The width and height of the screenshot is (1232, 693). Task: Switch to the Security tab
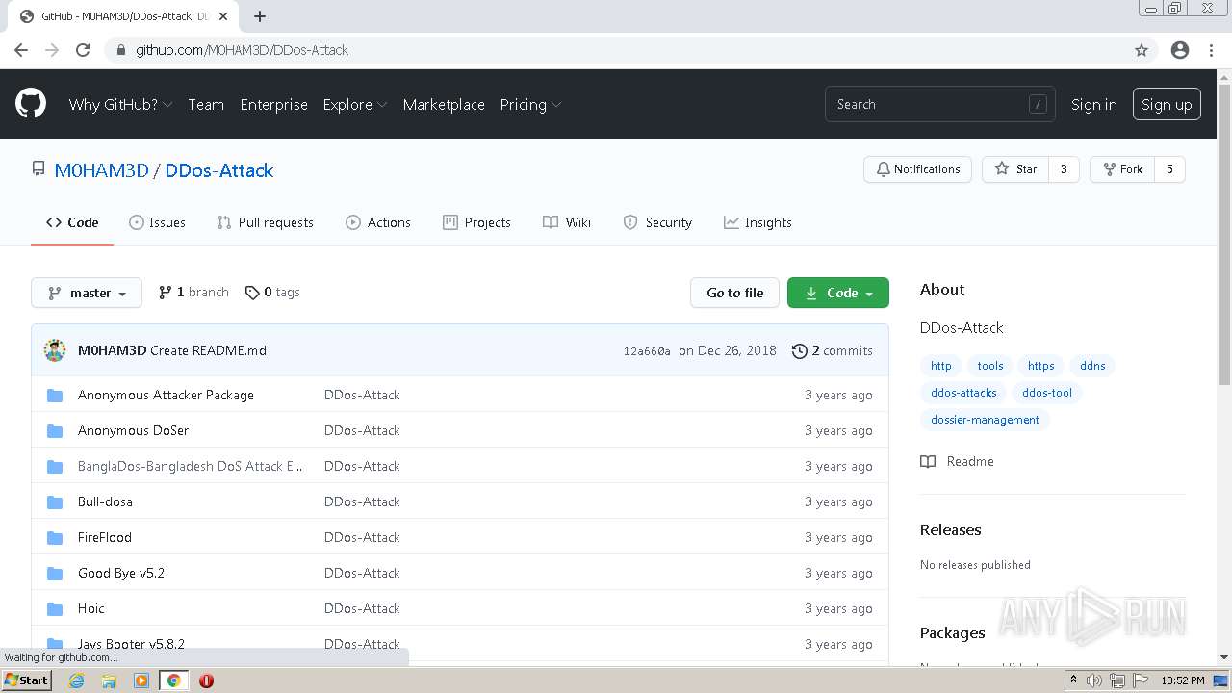(x=657, y=222)
